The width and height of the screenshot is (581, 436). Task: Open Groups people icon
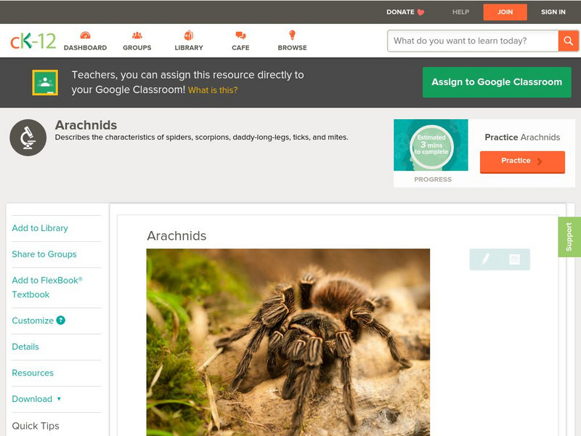tap(137, 36)
